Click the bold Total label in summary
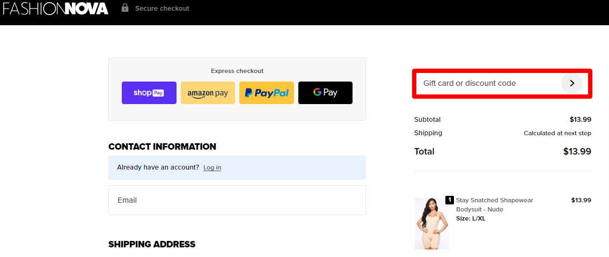 424,151
